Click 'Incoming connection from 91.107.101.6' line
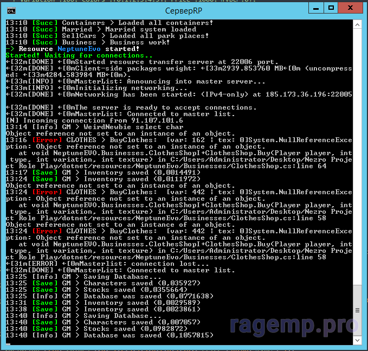Viewport: 368px width, 351px height. pyautogui.click(x=94, y=120)
